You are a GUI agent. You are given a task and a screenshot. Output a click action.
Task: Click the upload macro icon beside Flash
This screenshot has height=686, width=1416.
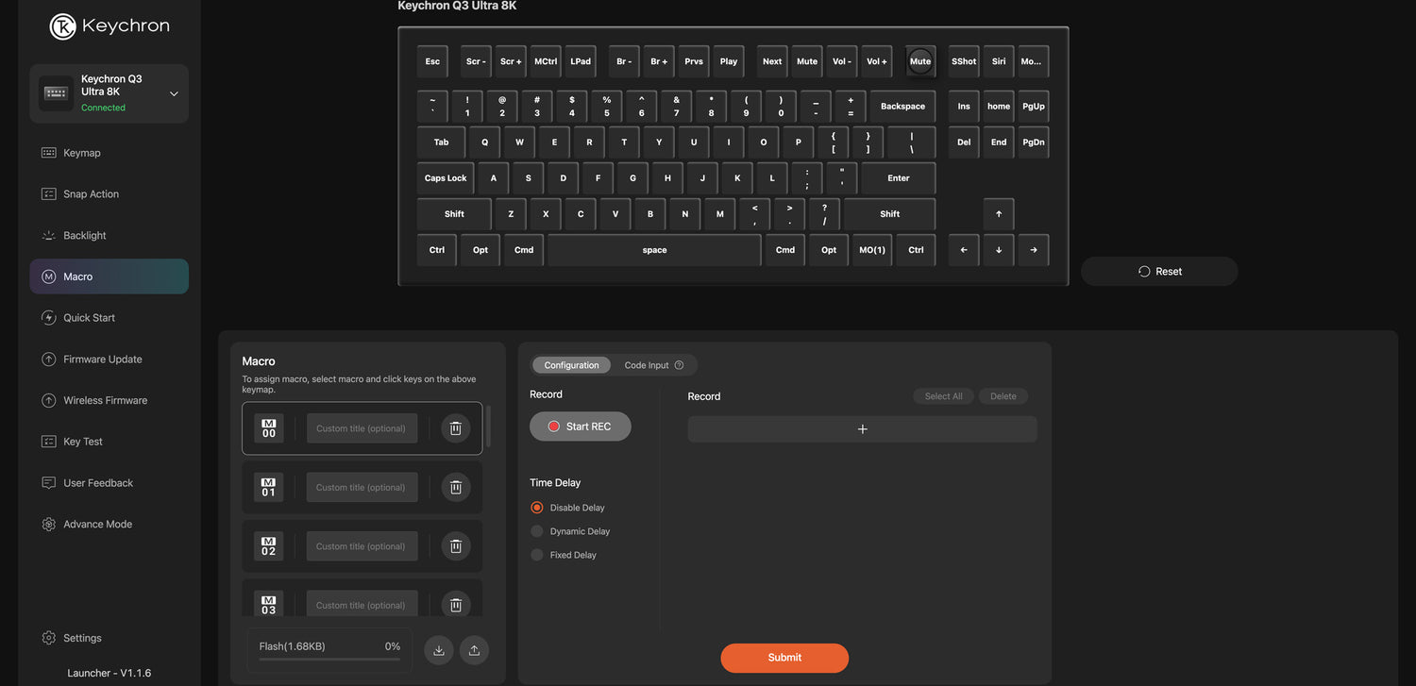pos(474,650)
